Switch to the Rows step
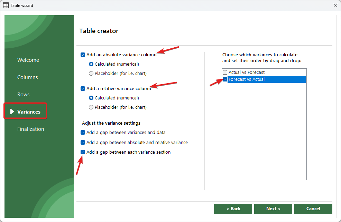The image size is (341, 222). click(x=24, y=95)
